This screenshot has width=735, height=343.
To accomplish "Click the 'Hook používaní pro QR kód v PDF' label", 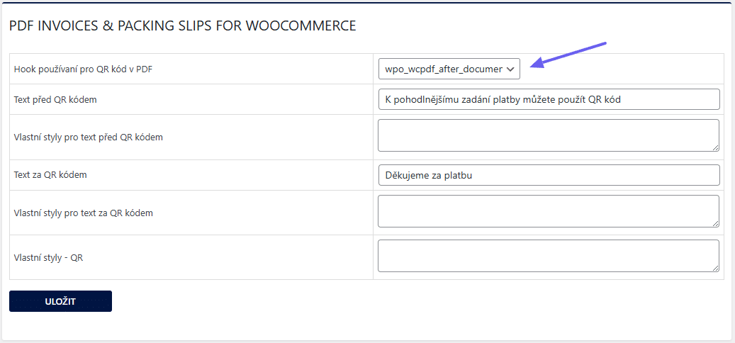I will click(x=83, y=69).
